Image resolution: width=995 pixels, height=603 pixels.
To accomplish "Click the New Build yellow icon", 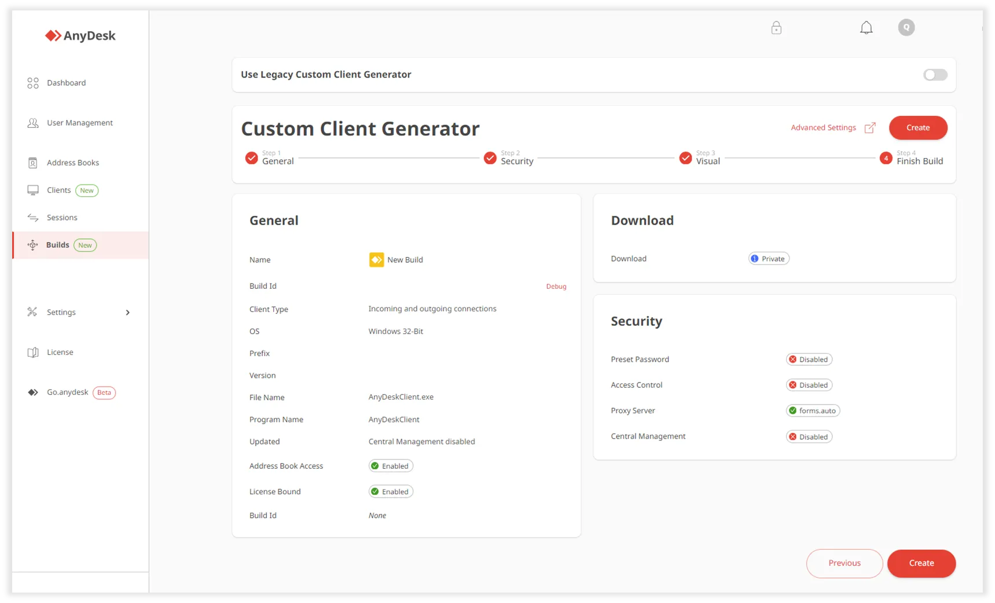I will [x=376, y=260].
